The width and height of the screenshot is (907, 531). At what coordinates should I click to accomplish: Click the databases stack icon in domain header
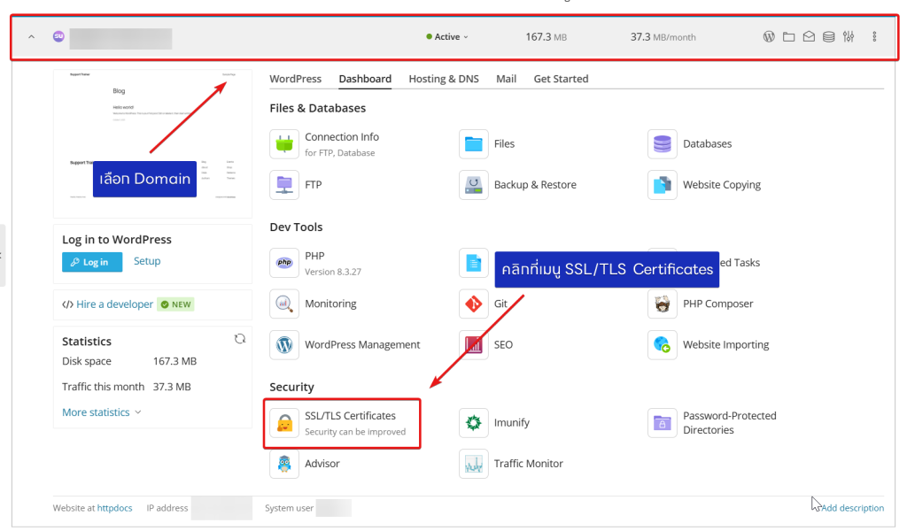tap(828, 37)
